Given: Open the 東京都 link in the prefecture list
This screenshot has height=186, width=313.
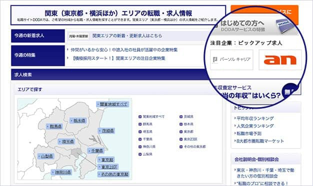Looking at the screenshot, I should tap(188, 132).
